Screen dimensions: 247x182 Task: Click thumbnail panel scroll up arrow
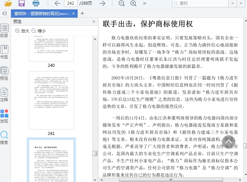(95, 39)
